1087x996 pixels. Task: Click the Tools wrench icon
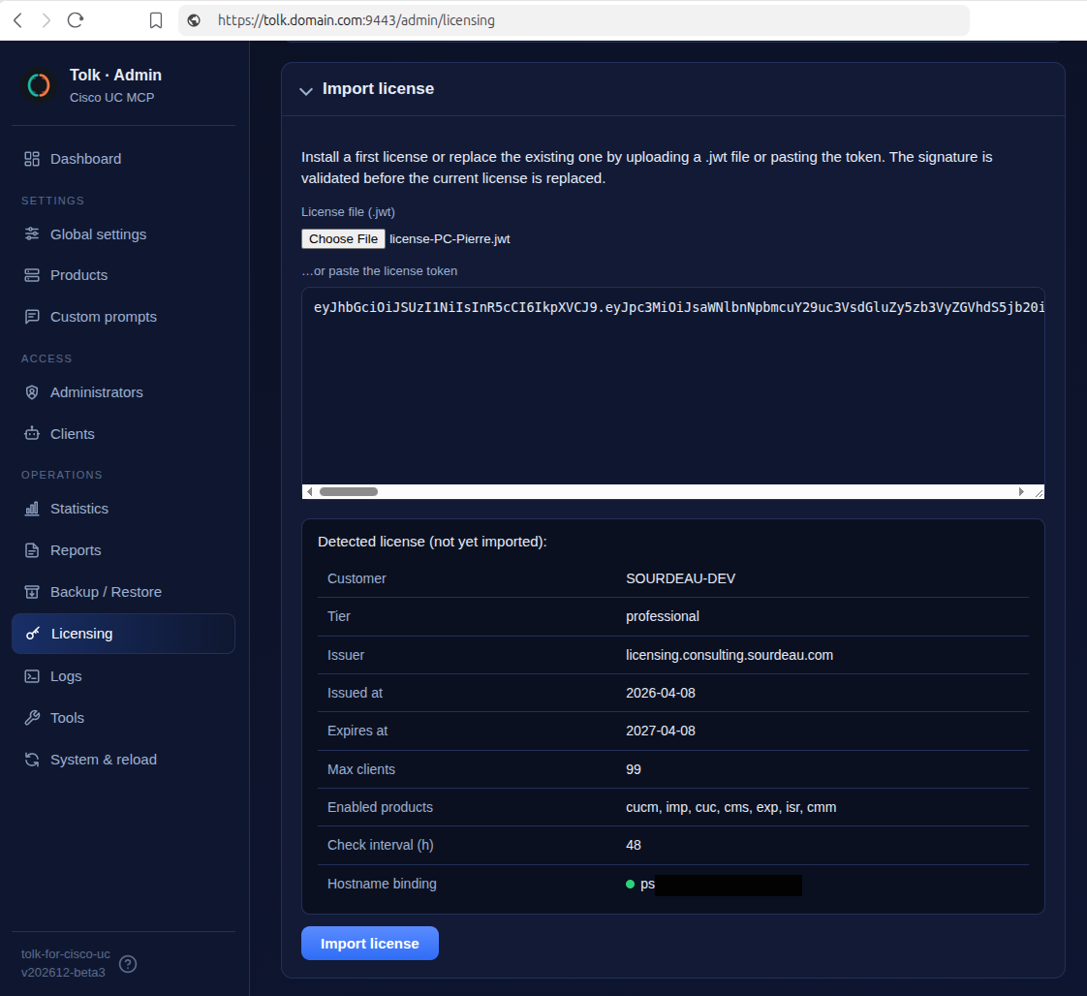point(32,718)
